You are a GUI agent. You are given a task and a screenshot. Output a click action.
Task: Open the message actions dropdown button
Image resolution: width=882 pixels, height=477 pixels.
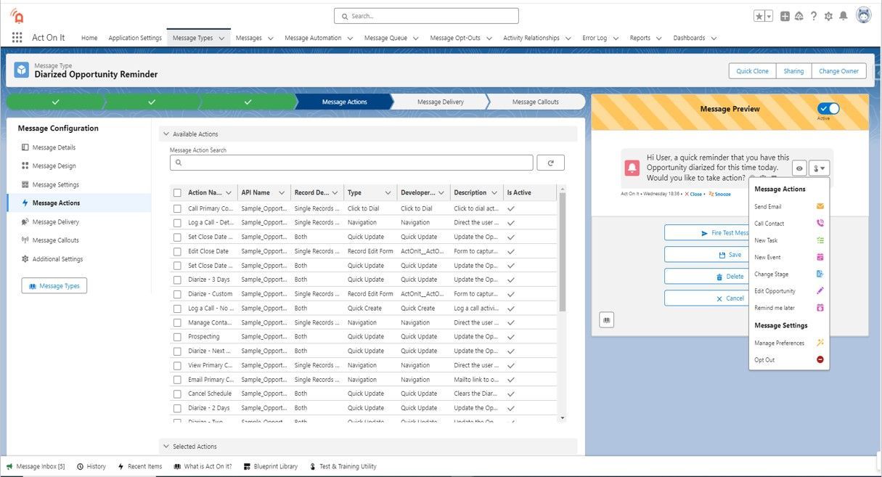820,168
